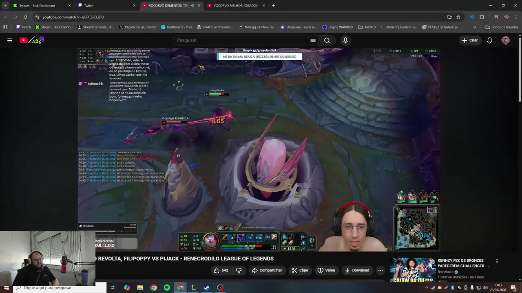Dislike the video with thumbs-down
This screenshot has width=522, height=293.
click(x=239, y=270)
